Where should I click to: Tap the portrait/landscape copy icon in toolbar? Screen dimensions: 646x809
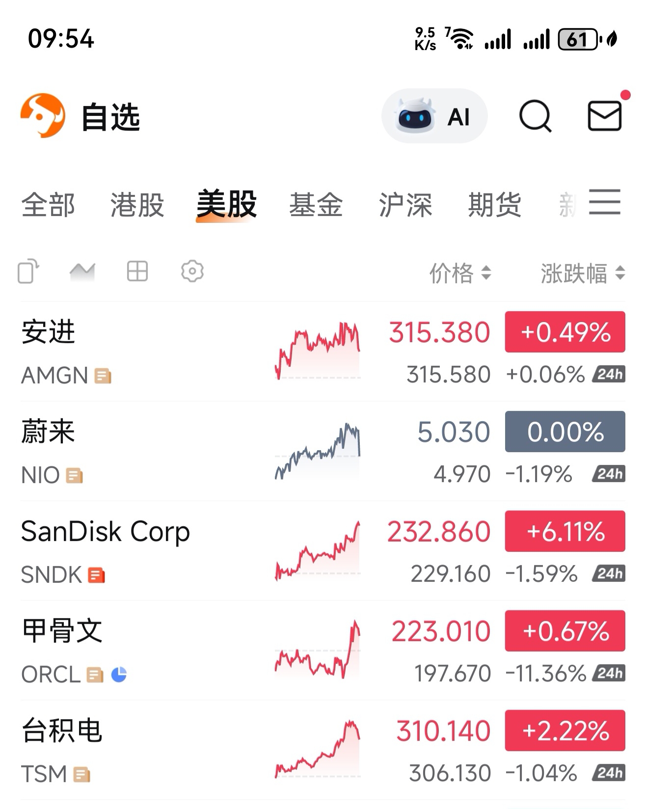point(28,271)
